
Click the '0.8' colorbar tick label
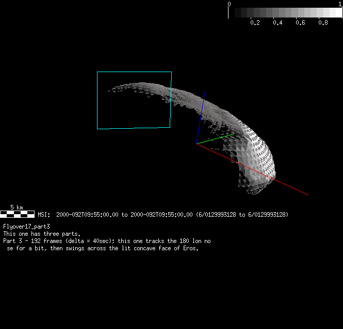[x=323, y=23]
